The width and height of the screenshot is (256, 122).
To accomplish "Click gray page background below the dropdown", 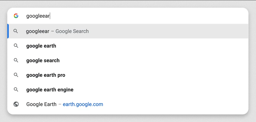I will (x=128, y=118).
